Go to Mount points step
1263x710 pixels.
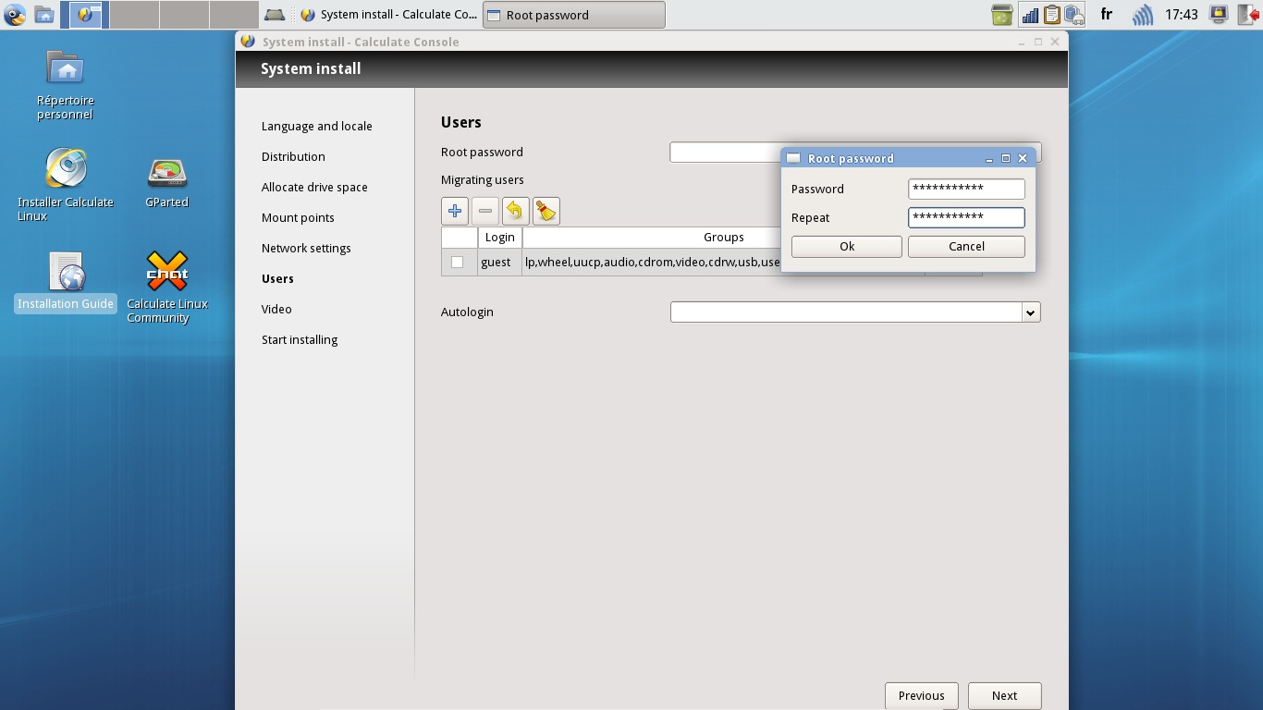(298, 217)
